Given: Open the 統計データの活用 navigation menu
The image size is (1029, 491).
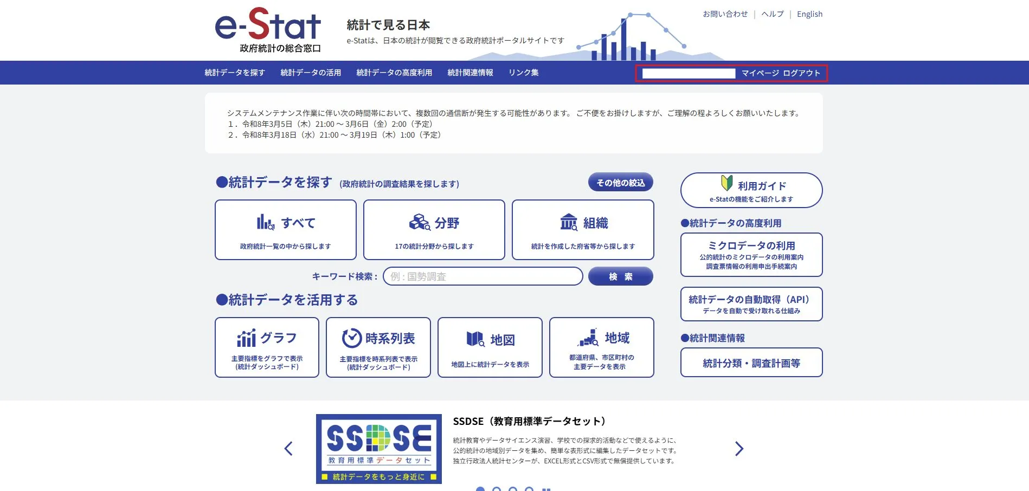Looking at the screenshot, I should coord(311,73).
